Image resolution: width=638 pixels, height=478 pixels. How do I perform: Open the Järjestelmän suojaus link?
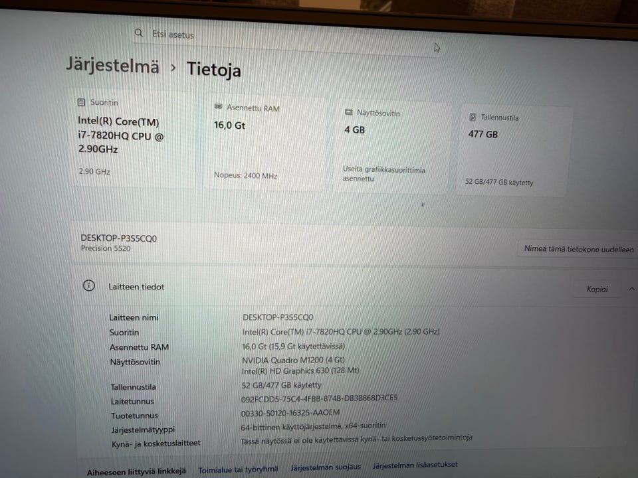pyautogui.click(x=326, y=467)
